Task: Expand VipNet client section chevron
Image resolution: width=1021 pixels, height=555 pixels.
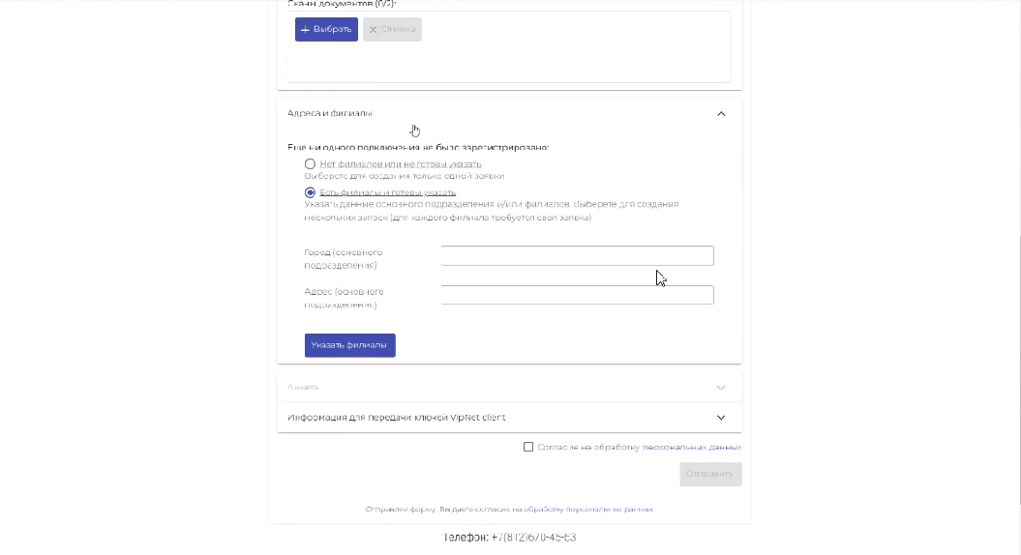Action: 721,418
